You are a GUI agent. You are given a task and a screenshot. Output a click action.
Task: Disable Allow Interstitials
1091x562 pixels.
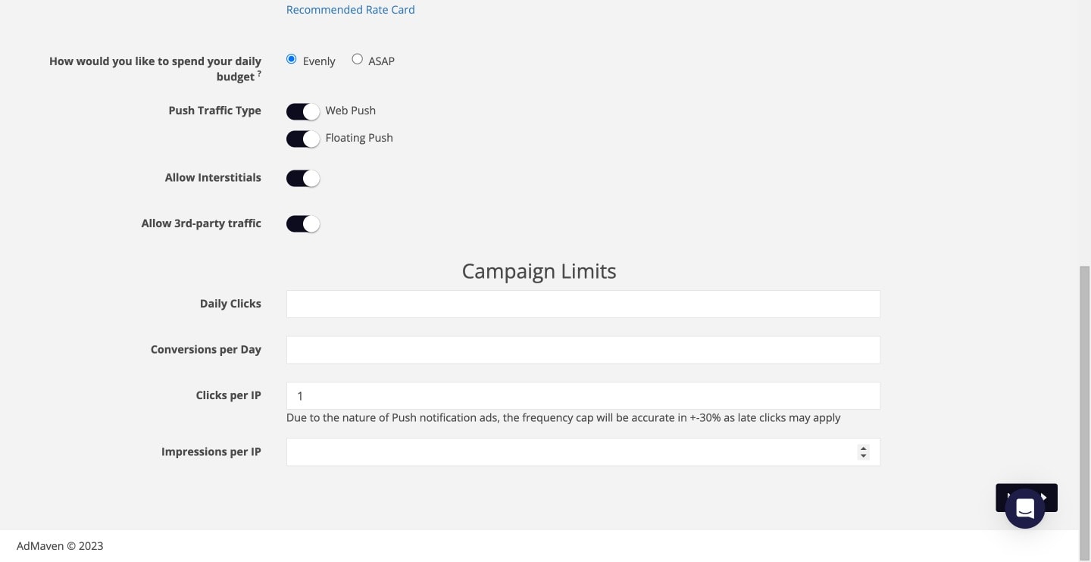coord(303,178)
